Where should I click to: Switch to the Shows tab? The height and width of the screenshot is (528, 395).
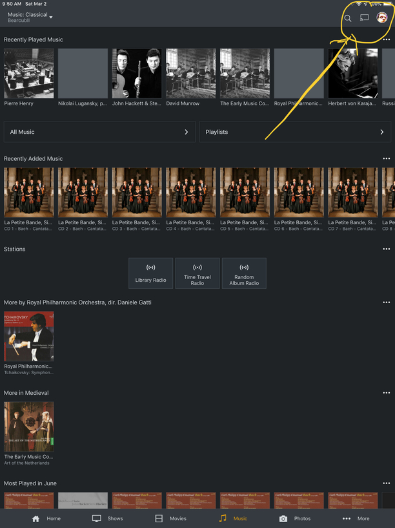coord(108,518)
